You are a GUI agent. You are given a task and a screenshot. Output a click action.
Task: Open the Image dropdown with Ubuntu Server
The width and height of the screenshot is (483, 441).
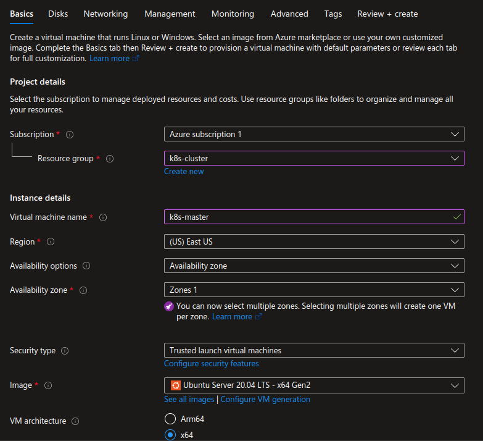(x=314, y=385)
